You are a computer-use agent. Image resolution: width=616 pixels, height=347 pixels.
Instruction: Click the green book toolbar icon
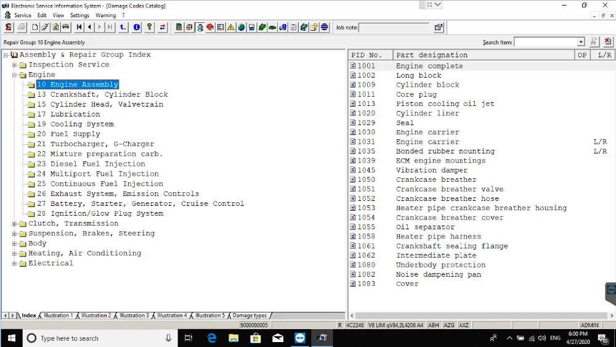pos(262,27)
